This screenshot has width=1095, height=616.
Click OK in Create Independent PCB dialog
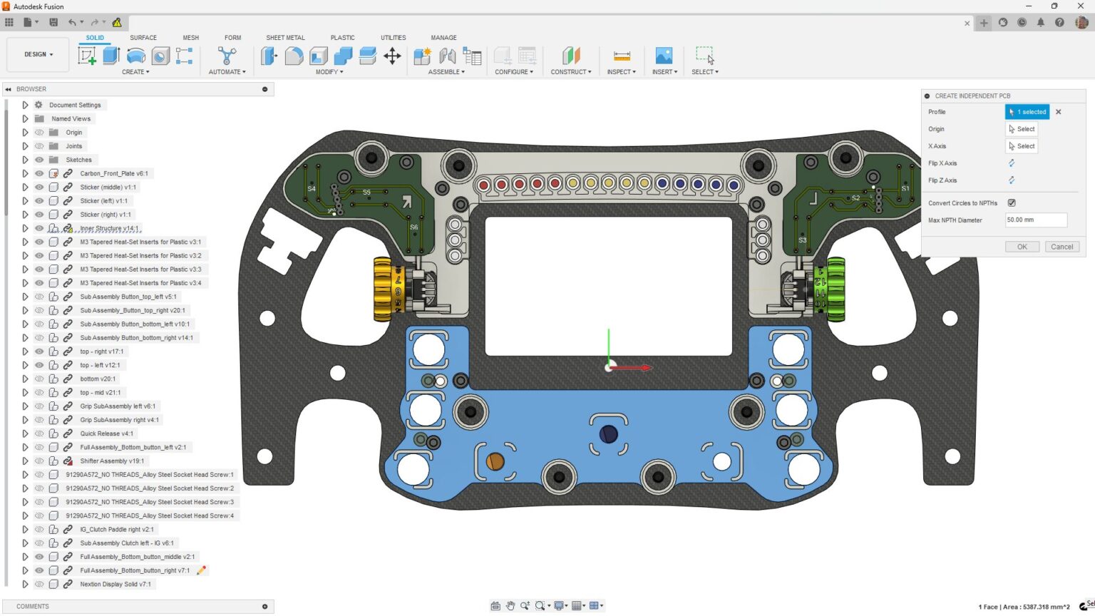1022,246
